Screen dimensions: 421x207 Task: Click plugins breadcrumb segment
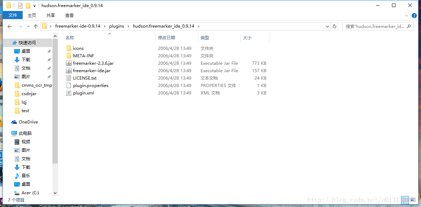click(x=116, y=26)
